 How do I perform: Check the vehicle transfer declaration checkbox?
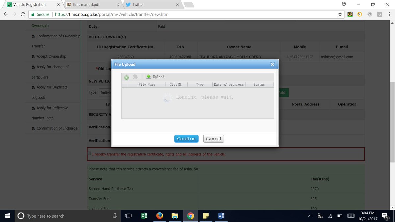(x=89, y=153)
